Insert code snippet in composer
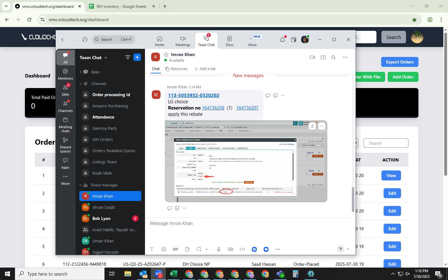 click(x=242, y=249)
